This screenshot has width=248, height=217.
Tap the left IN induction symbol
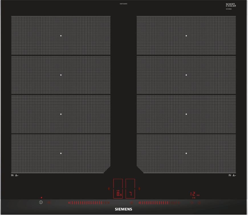[15, 175]
